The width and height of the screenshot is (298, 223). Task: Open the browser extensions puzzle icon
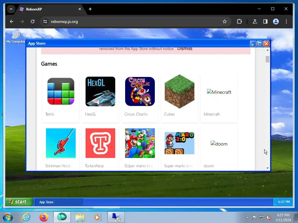pyautogui.click(x=239, y=21)
